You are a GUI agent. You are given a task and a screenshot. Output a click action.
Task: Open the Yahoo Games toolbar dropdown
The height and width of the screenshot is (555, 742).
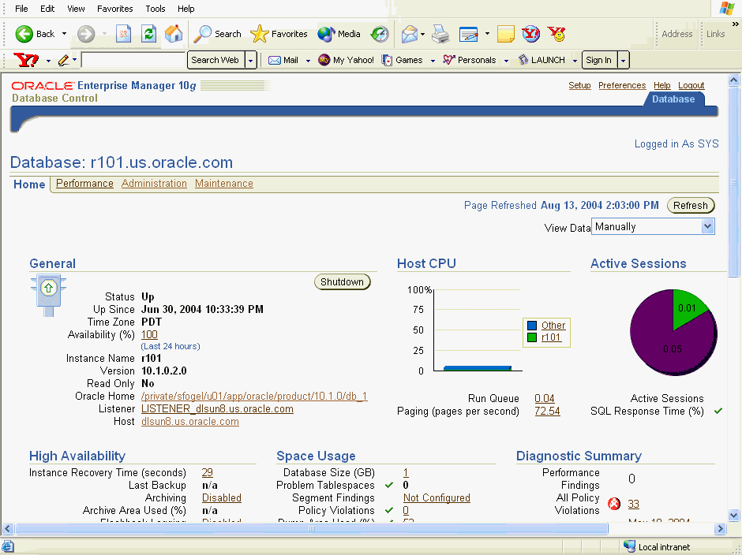tap(433, 60)
